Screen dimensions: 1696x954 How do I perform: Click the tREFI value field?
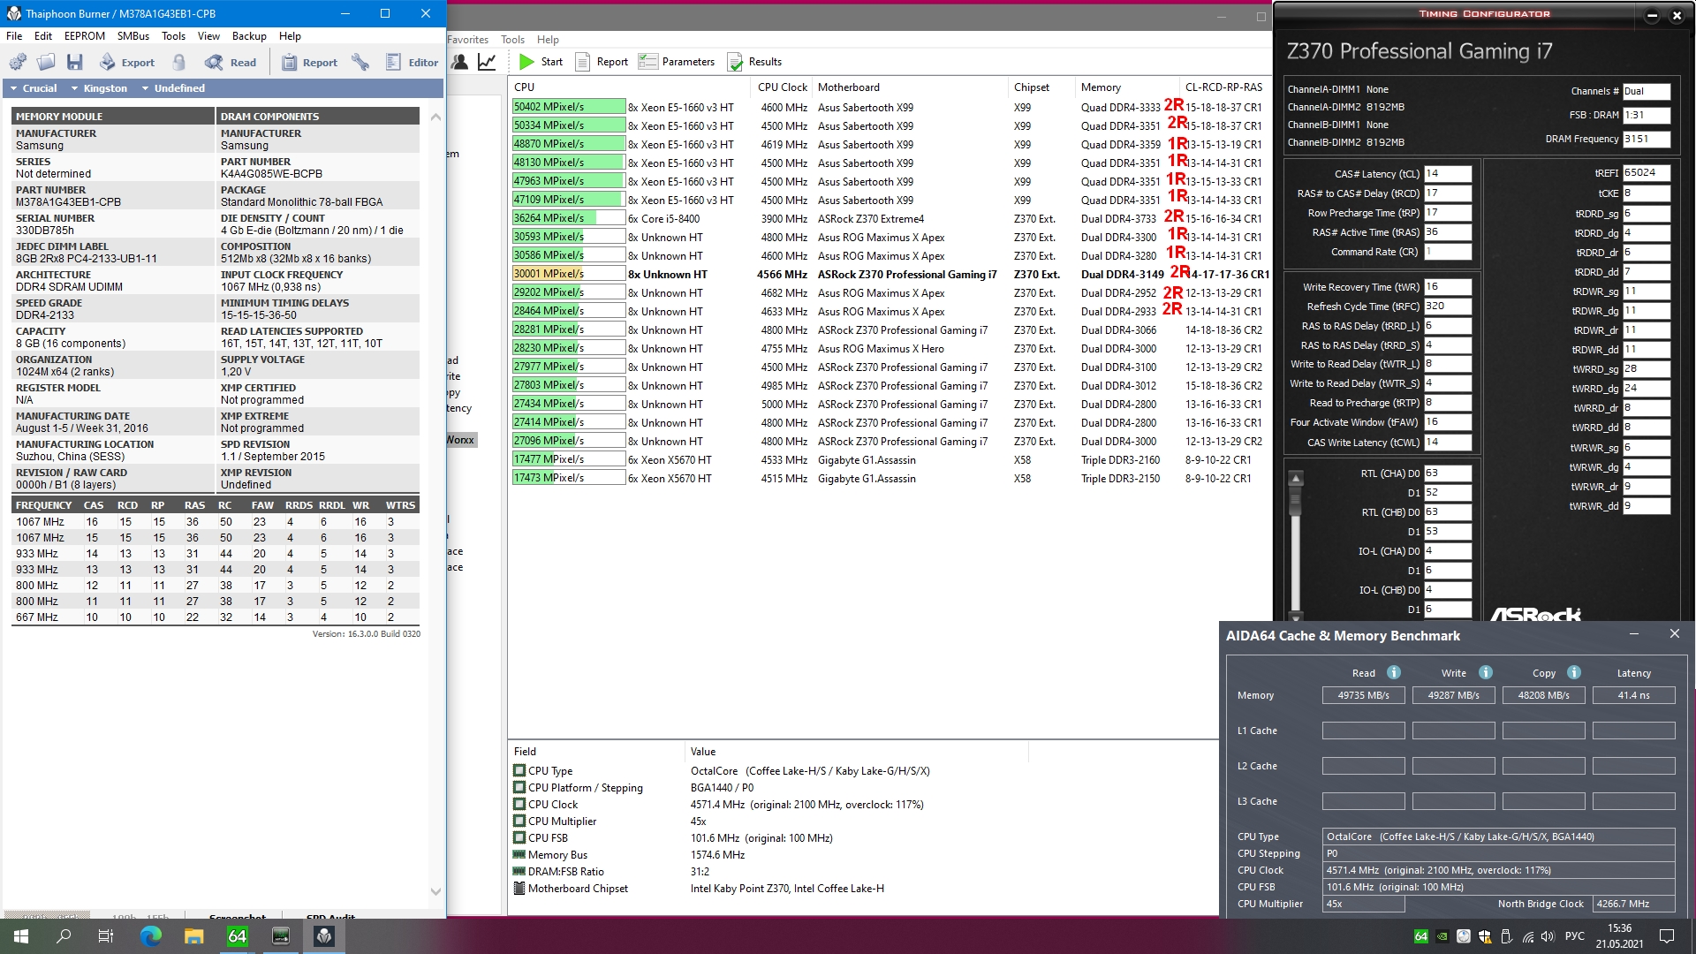1646,173
